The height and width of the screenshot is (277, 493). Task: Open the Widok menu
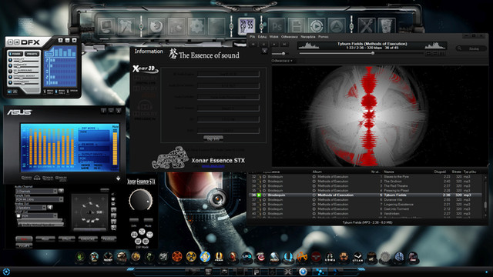(x=274, y=37)
